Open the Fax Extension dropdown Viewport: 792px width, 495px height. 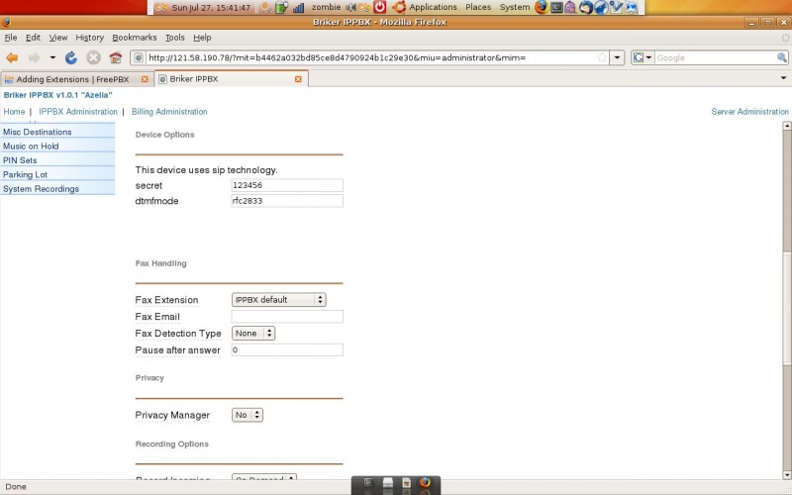[x=279, y=300]
